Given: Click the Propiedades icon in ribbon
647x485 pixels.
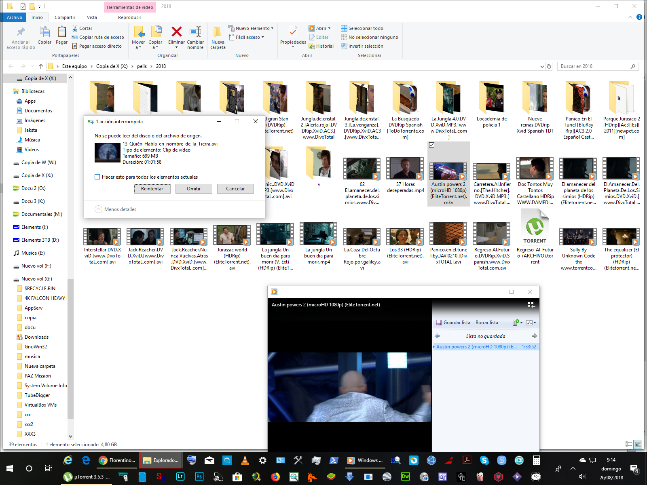Looking at the screenshot, I should click(293, 32).
